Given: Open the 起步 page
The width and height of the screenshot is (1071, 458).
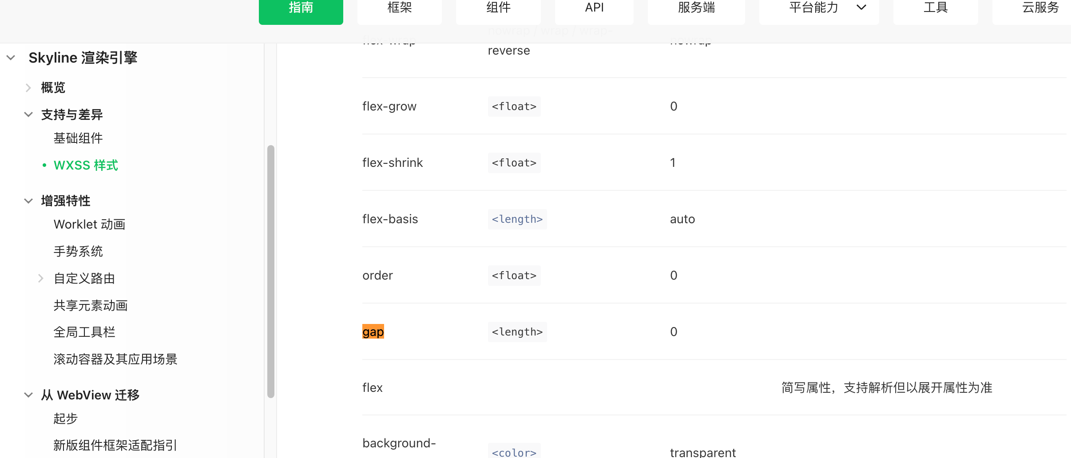Looking at the screenshot, I should pos(66,419).
